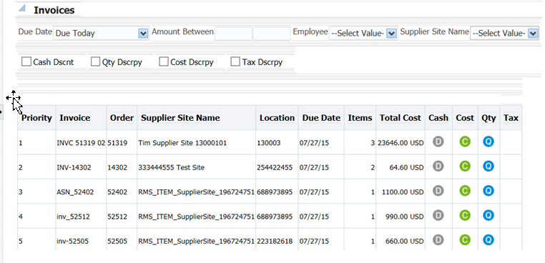
Task: Click total cost 660.00 USD
Action: [405, 241]
